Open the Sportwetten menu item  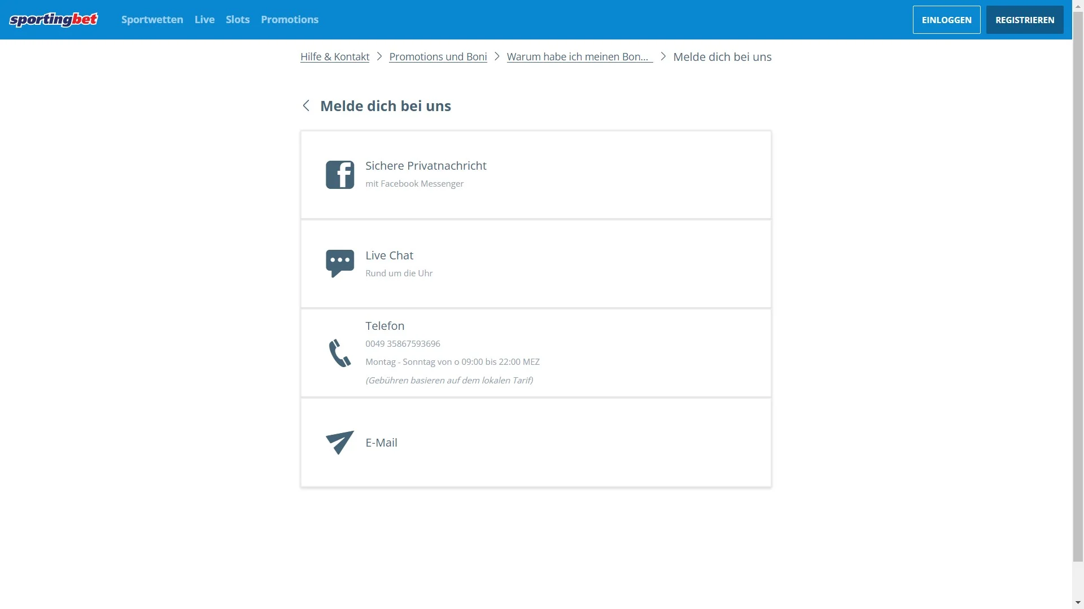(x=152, y=20)
